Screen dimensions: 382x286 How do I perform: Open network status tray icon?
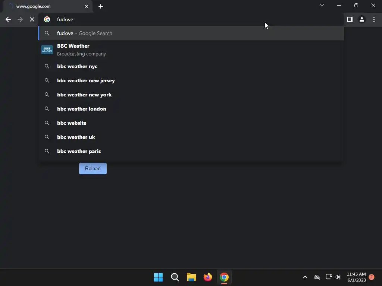click(329, 277)
